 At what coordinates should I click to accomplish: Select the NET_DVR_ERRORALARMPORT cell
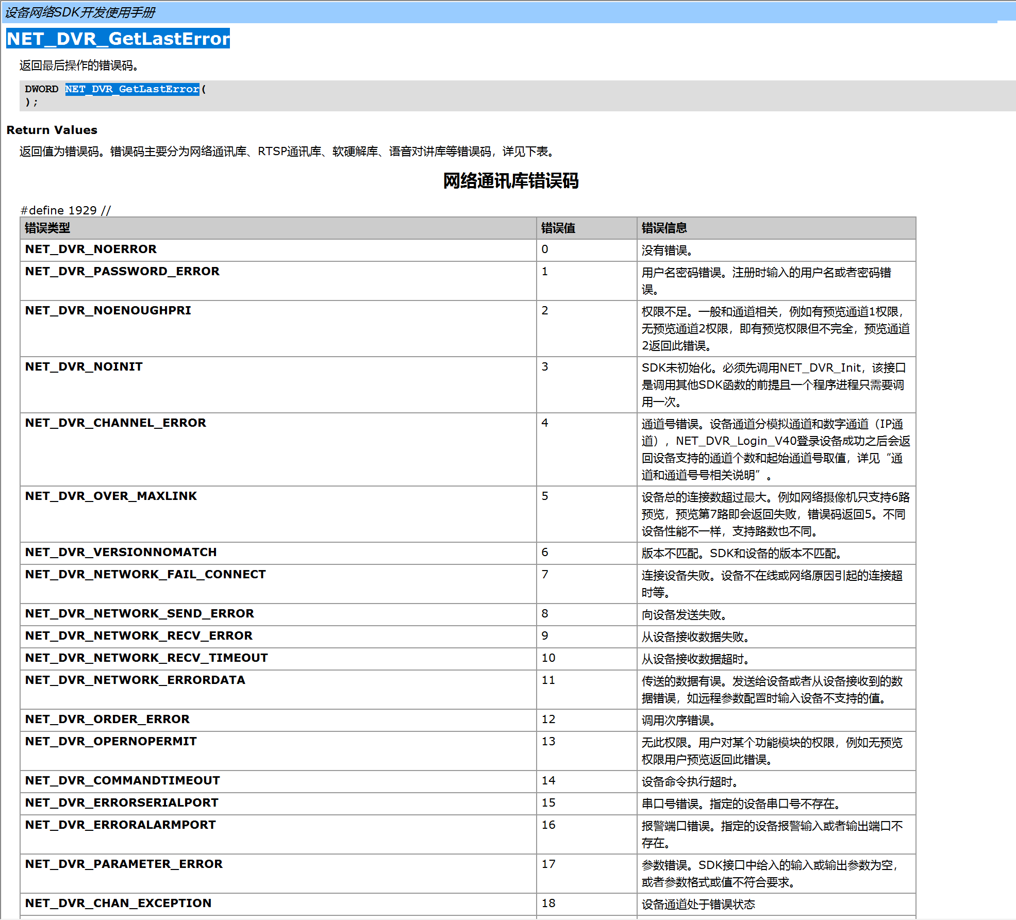tap(278, 834)
